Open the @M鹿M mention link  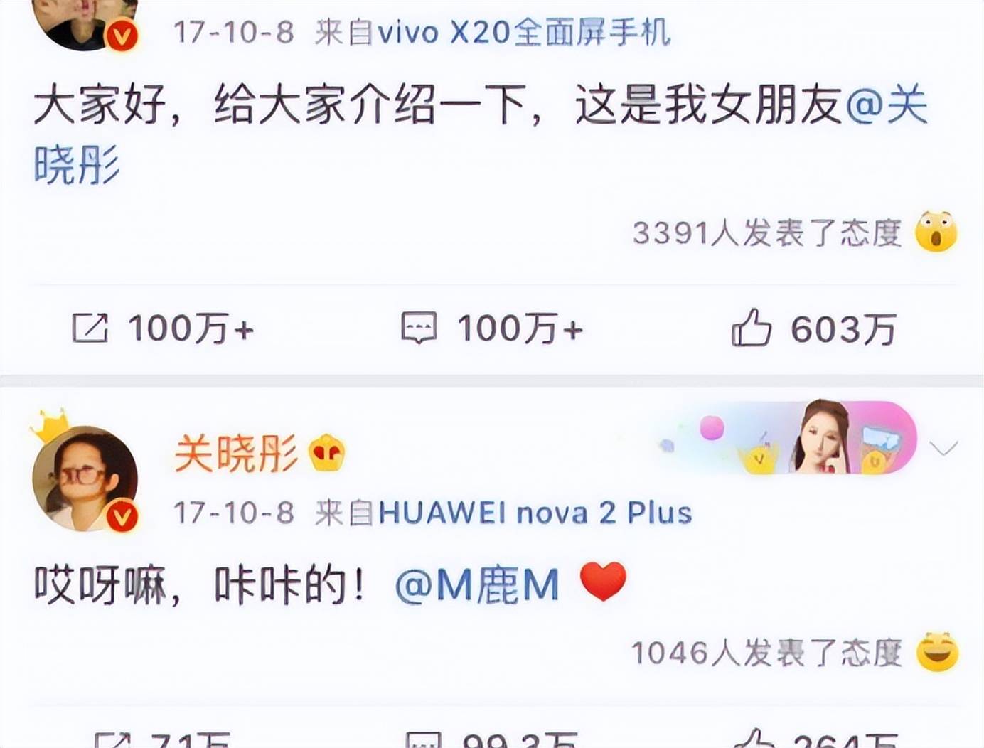[x=477, y=585]
